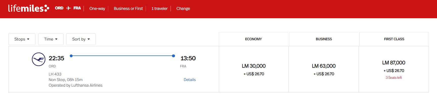Expand the Sort by dropdown
437x96 pixels.
81,39
